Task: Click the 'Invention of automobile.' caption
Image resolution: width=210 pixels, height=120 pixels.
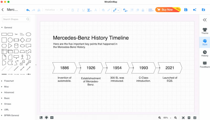Action: [64, 79]
